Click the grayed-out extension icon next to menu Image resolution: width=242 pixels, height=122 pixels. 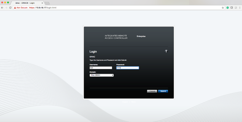point(236,8)
